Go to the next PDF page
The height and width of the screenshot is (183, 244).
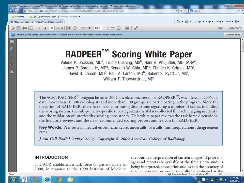pos(45,28)
